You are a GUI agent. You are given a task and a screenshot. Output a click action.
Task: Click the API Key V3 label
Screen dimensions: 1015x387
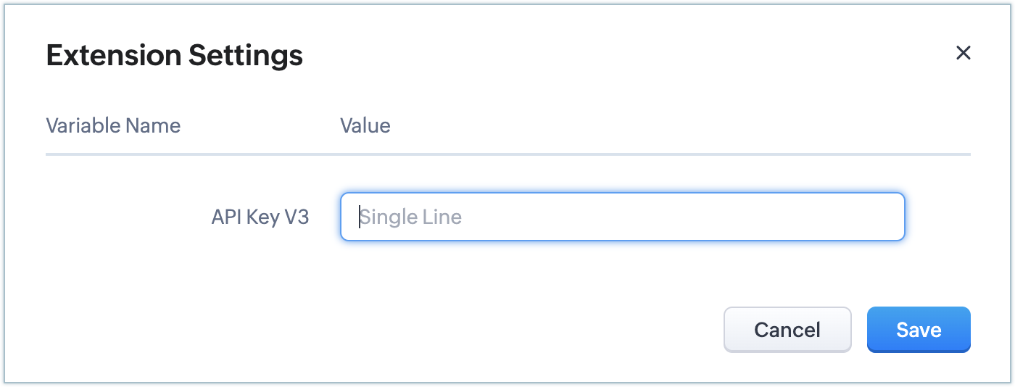point(260,217)
